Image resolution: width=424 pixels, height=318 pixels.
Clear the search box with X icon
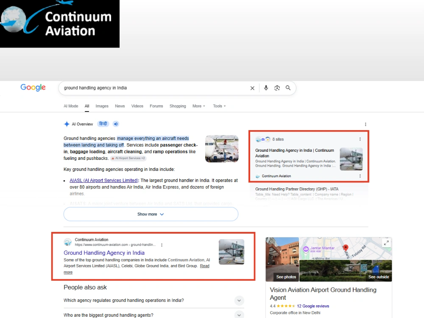pos(252,88)
